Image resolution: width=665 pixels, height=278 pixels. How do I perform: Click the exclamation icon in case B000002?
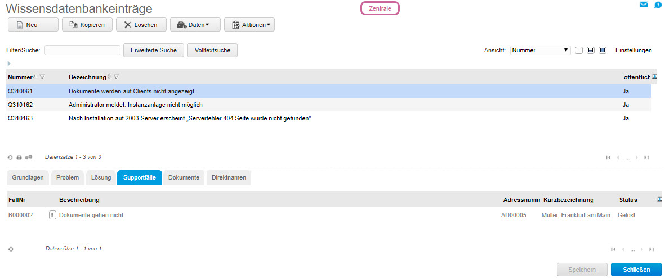pyautogui.click(x=52, y=216)
